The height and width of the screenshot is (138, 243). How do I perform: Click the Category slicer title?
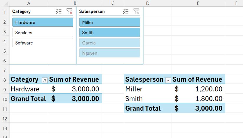[x=22, y=11]
